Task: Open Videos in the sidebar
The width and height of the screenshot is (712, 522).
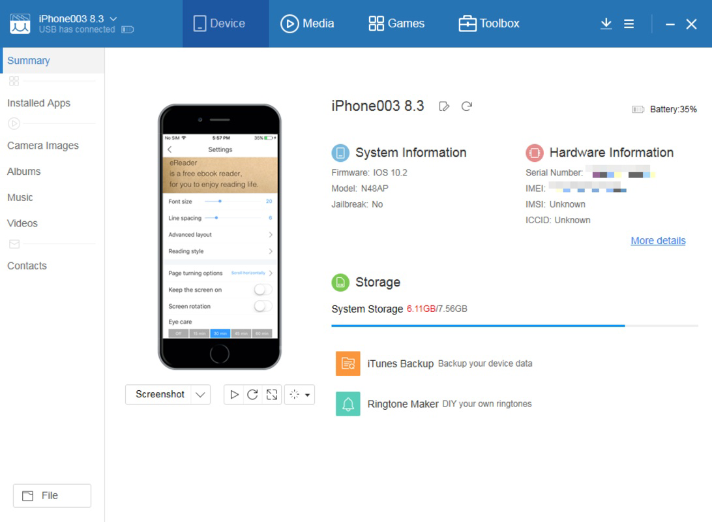Action: click(x=22, y=223)
